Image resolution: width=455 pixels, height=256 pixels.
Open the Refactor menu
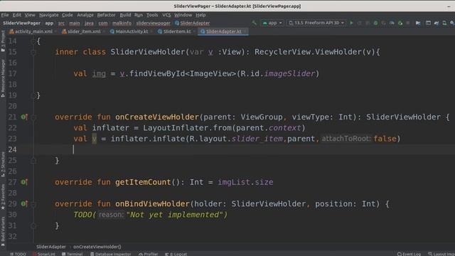pyautogui.click(x=106, y=15)
